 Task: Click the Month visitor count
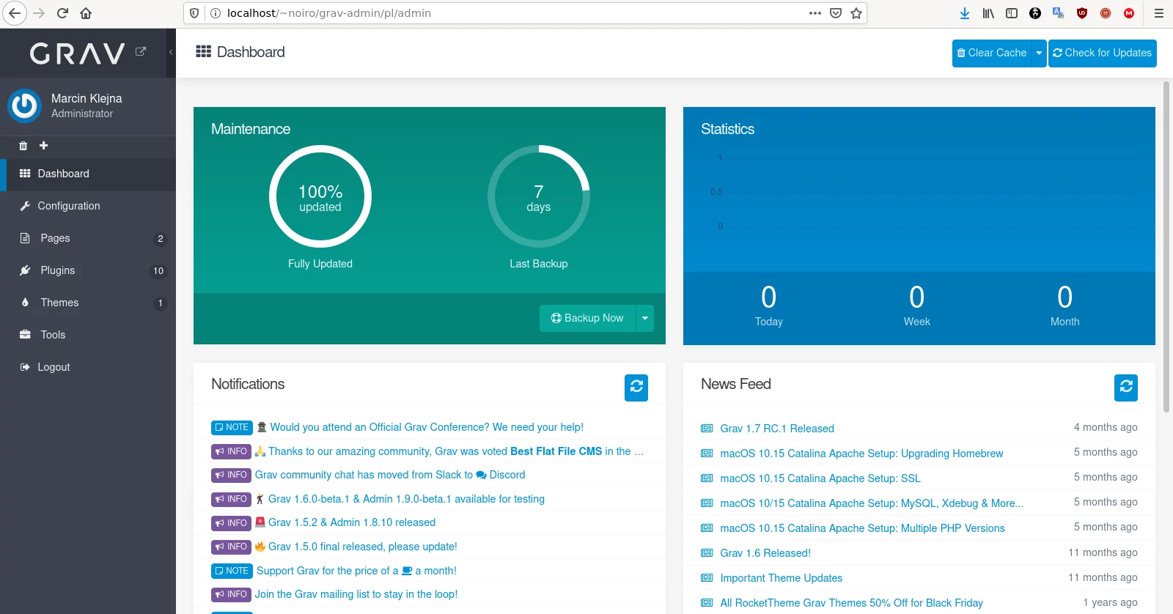tap(1064, 297)
